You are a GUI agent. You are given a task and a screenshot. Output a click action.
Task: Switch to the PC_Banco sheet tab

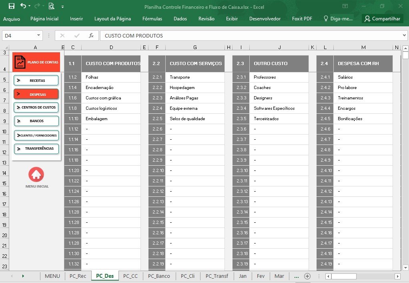(x=159, y=276)
